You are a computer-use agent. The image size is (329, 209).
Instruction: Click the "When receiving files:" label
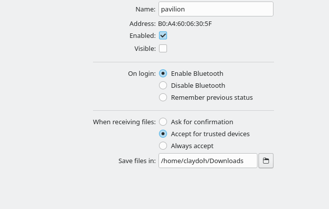[x=124, y=122]
